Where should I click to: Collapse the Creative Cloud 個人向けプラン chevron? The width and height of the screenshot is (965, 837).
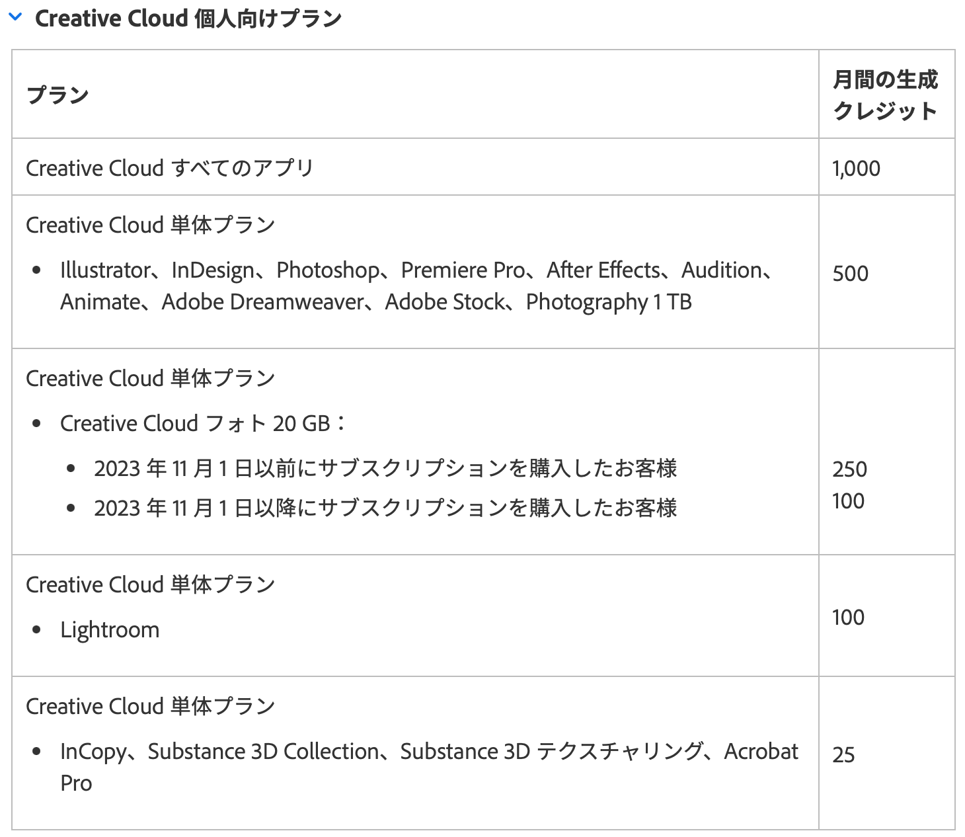coord(15,18)
